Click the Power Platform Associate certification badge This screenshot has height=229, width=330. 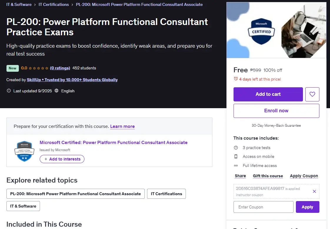click(24, 151)
